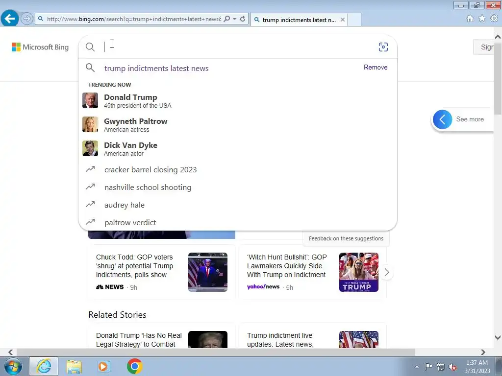Open Bing visual search camera icon
Viewport: 502px width, 376px height.
click(383, 47)
